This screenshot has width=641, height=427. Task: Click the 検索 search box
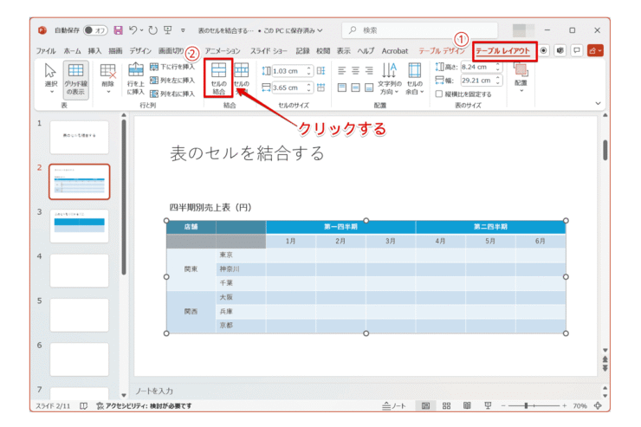420,30
